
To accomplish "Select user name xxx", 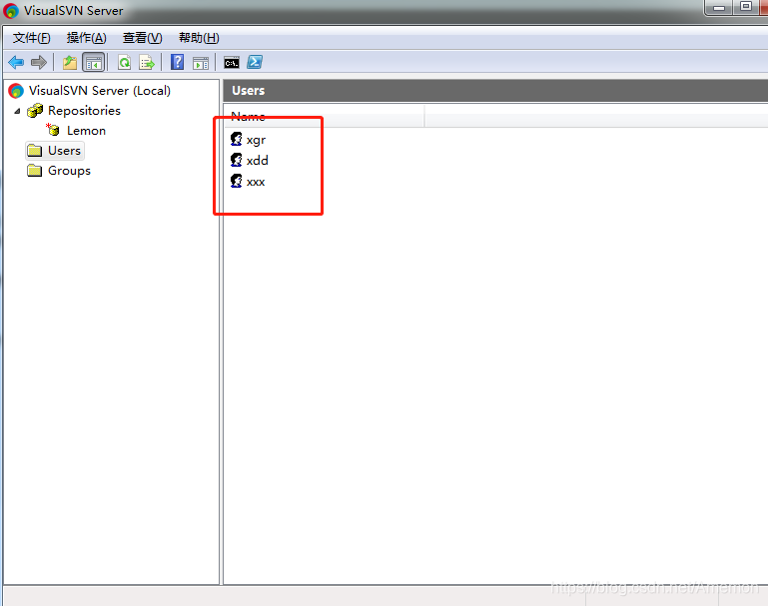I will click(256, 182).
